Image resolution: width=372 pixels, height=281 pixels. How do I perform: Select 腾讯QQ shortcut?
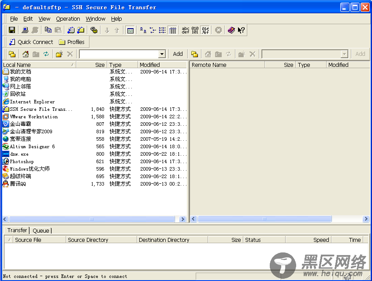(18, 184)
